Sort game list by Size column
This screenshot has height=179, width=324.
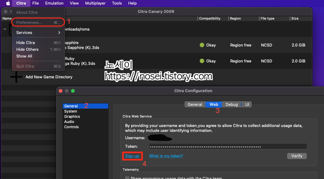point(295,19)
